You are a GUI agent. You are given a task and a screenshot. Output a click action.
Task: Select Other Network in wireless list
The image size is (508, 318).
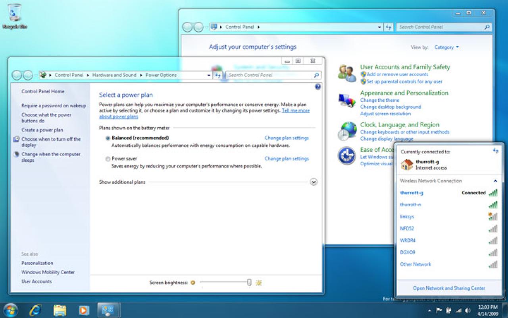(448, 264)
